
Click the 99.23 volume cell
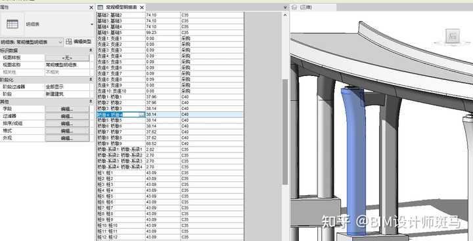[163, 33]
